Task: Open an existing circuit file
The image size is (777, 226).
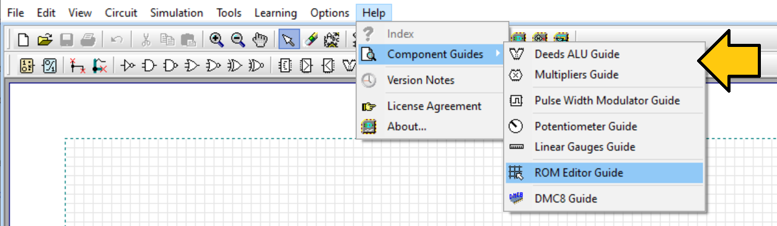Action: [44, 40]
